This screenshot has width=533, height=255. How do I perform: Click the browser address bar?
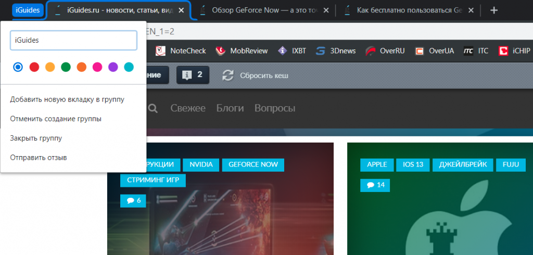[x=338, y=32]
